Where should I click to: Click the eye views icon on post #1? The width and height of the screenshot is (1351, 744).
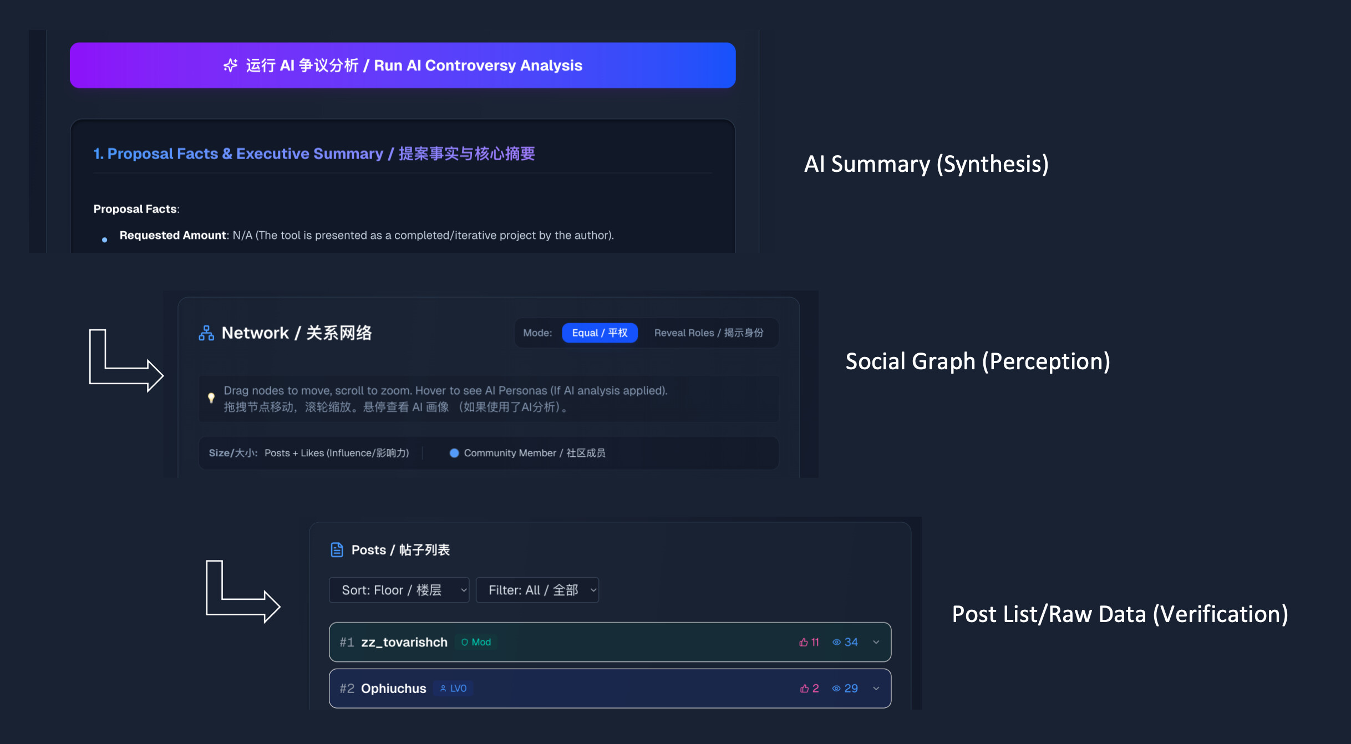tap(836, 643)
